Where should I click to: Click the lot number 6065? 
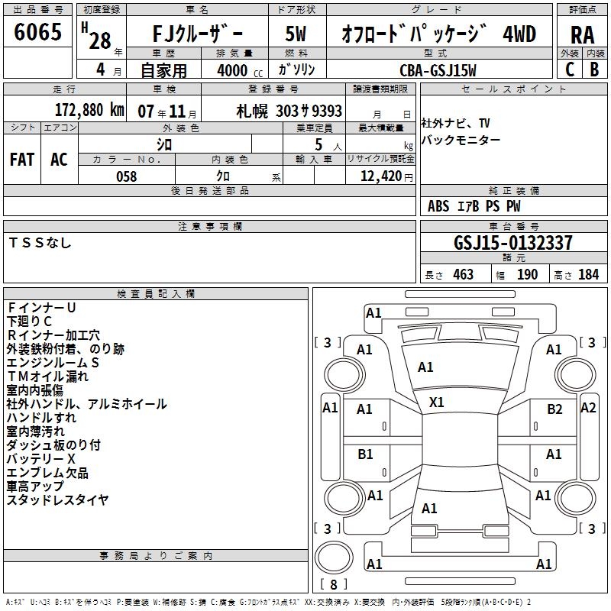coord(37,31)
